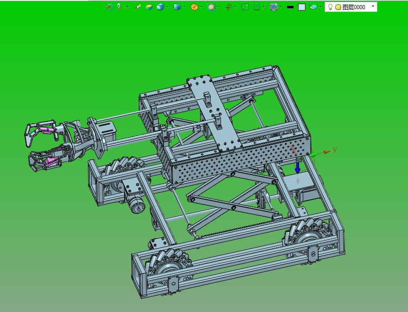This screenshot has height=312, width=408.
Task: Open dropdown beside teal layer icon
Action: 321,7
